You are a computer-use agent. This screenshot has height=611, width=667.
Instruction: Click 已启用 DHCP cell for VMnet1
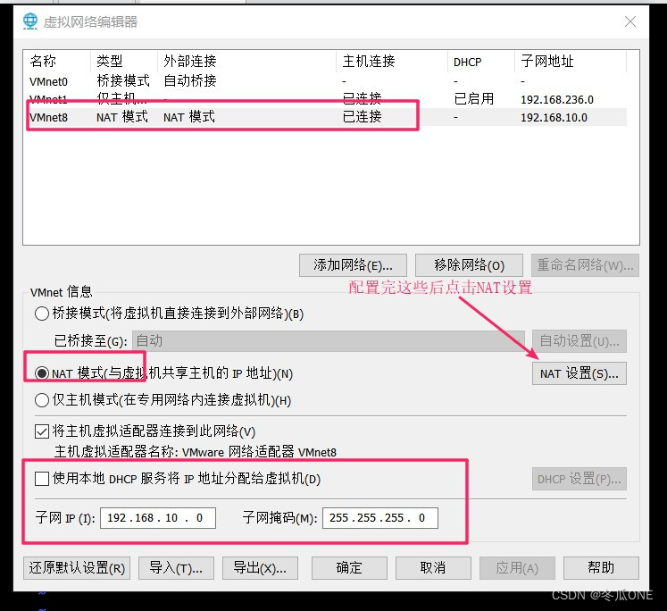tap(474, 99)
